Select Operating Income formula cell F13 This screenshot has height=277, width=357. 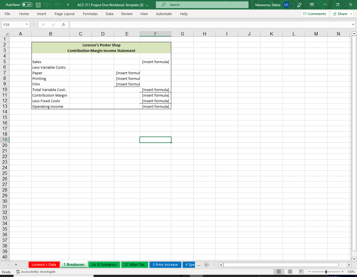point(155,106)
